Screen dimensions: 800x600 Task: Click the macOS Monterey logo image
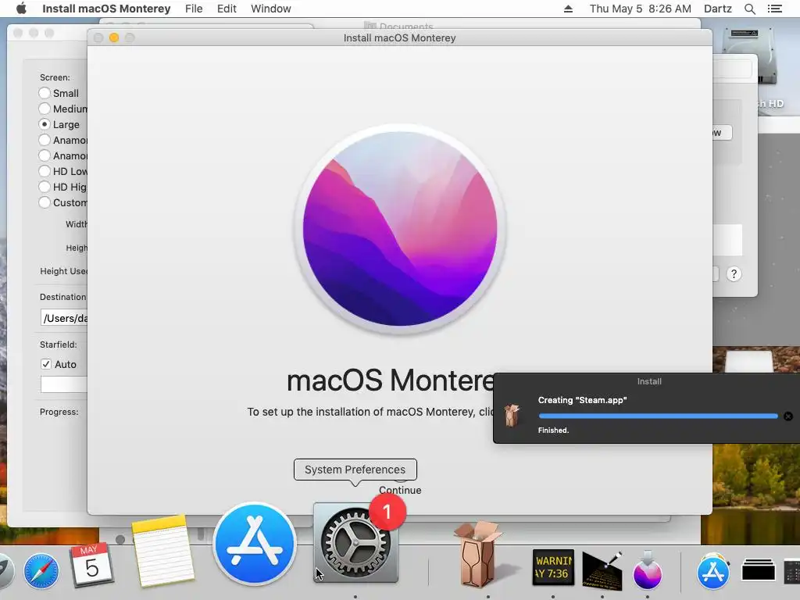coord(400,229)
